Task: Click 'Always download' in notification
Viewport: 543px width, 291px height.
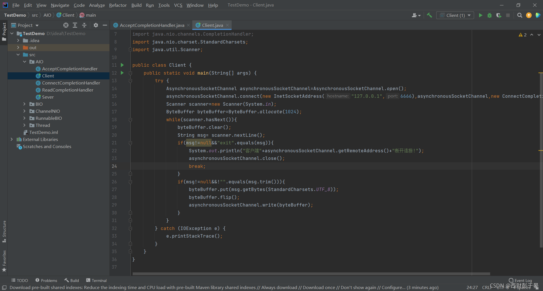Action: (x=279, y=287)
